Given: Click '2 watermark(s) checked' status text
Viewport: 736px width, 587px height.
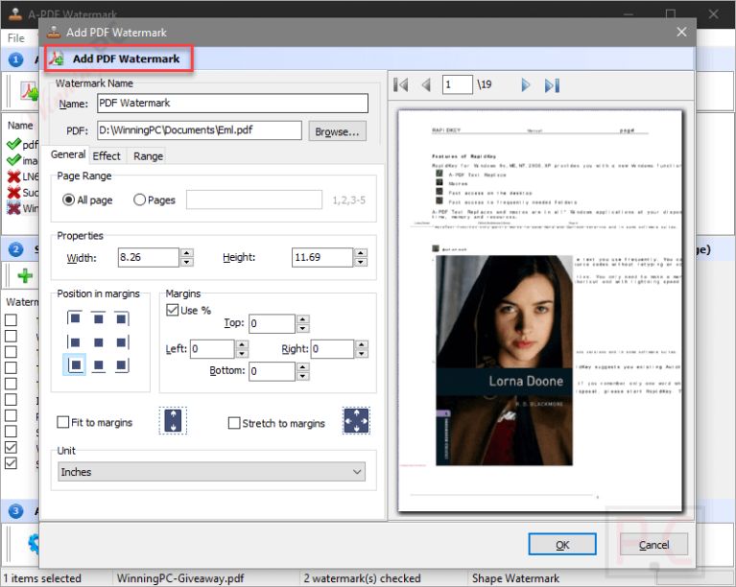Looking at the screenshot, I should [362, 578].
